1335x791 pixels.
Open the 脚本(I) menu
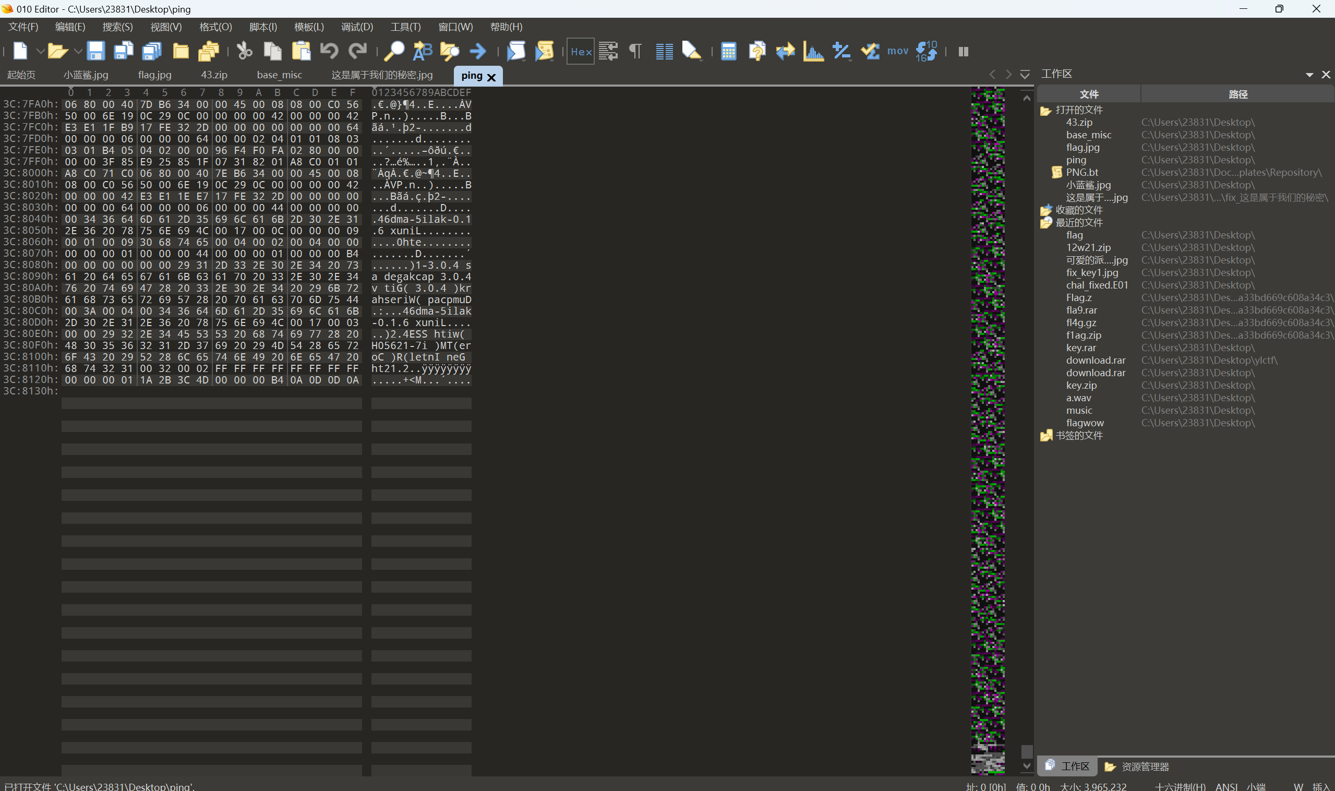[263, 27]
